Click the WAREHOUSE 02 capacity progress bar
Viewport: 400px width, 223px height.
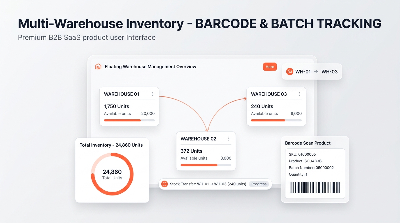click(x=206, y=165)
